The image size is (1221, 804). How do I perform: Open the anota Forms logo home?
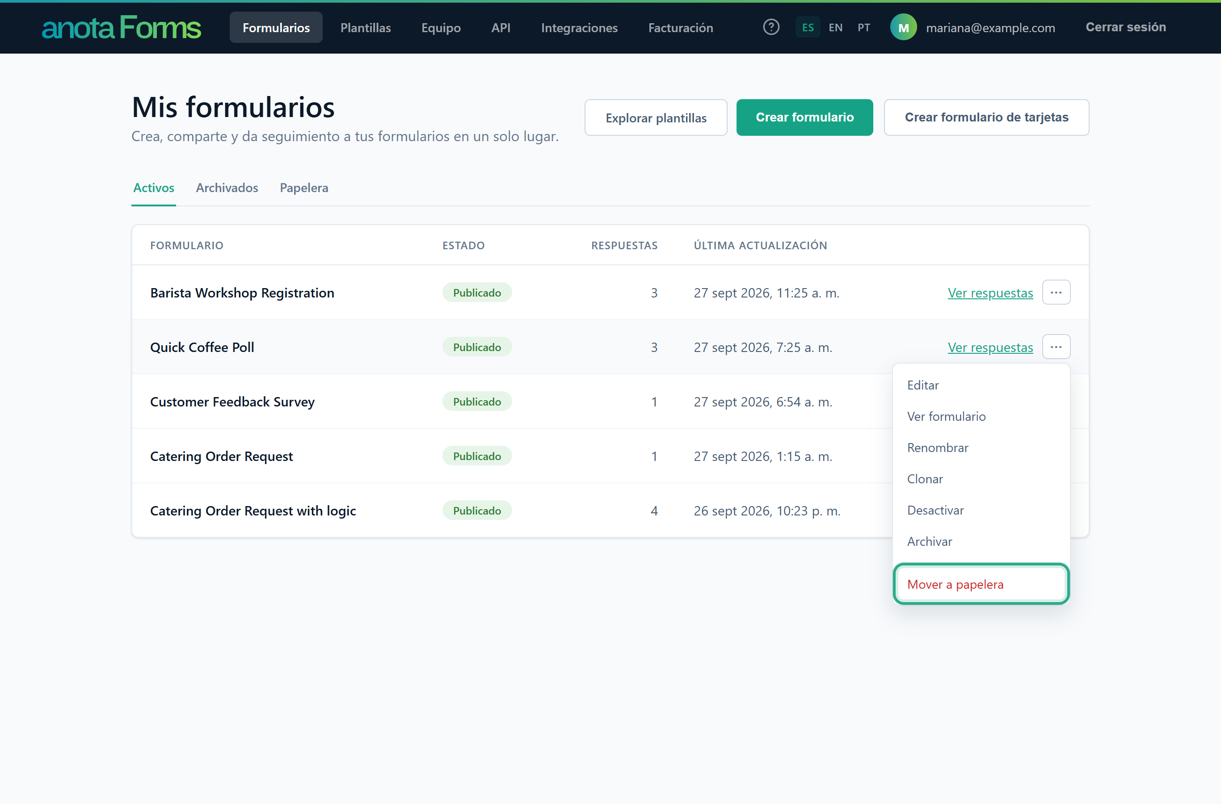pyautogui.click(x=121, y=28)
